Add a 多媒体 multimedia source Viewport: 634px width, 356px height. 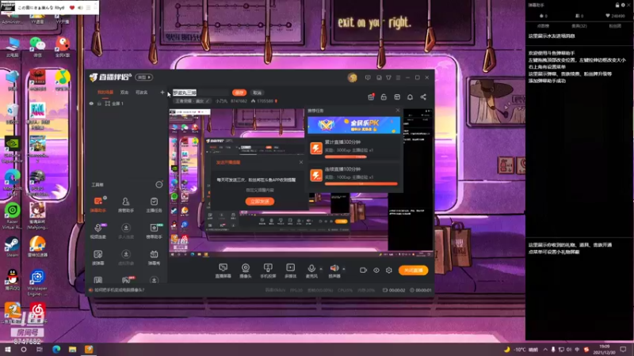click(x=290, y=271)
